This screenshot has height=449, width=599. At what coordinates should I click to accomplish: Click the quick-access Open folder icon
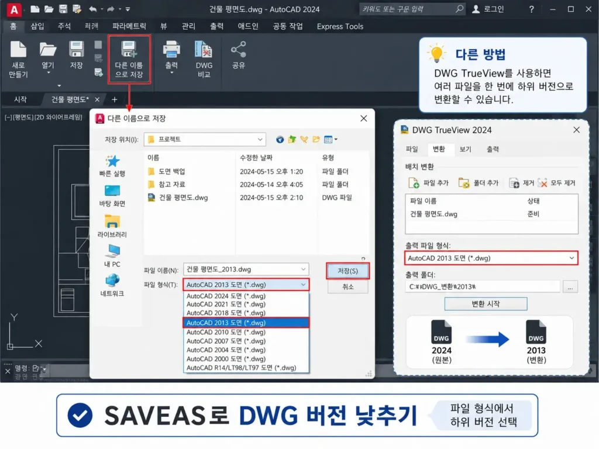(x=49, y=9)
